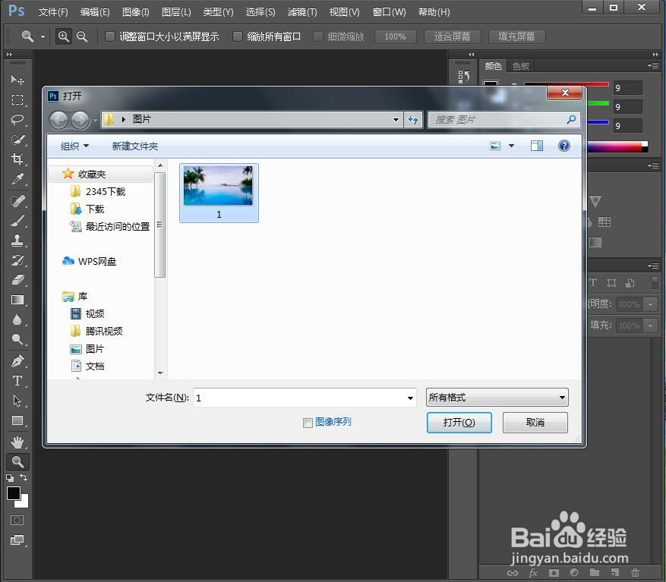Click the Zoom Out option icon
Image resolution: width=666 pixels, height=582 pixels.
click(82, 36)
